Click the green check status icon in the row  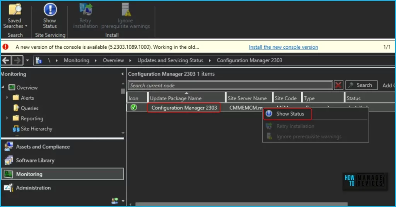(134, 108)
